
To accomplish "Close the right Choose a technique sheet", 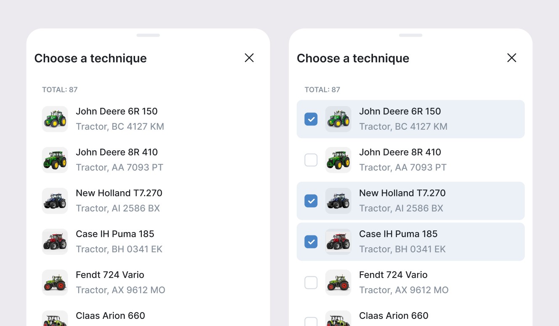I will coord(511,58).
